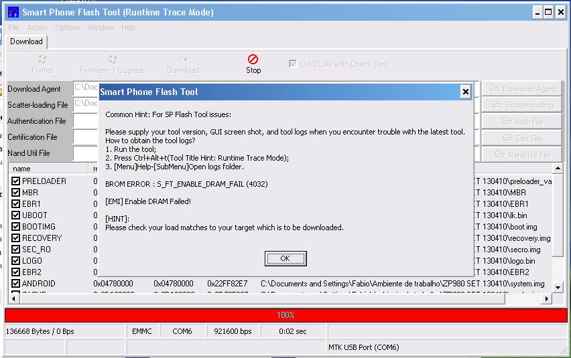Viewport: 571px width, 358px height.
Task: Click the Certification File input field
Action: 86,137
